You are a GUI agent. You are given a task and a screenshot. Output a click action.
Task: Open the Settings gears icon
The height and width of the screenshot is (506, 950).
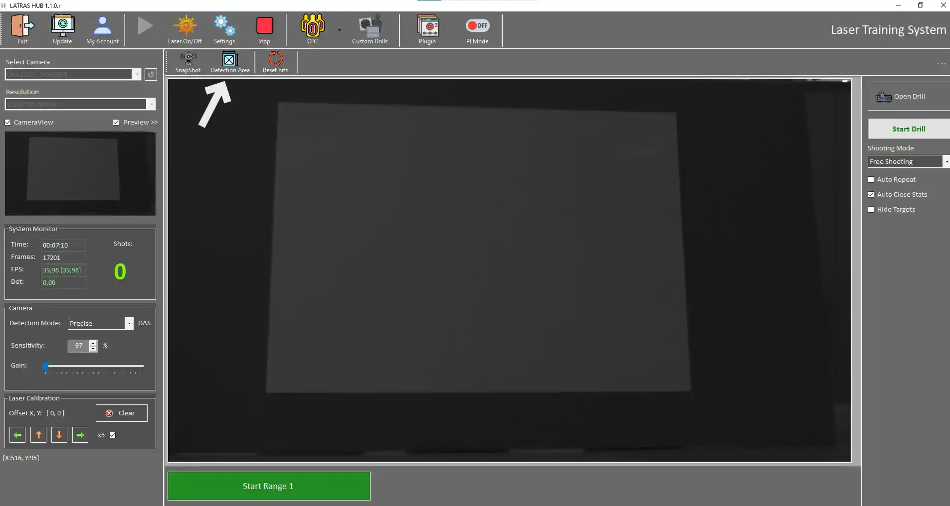(x=224, y=26)
